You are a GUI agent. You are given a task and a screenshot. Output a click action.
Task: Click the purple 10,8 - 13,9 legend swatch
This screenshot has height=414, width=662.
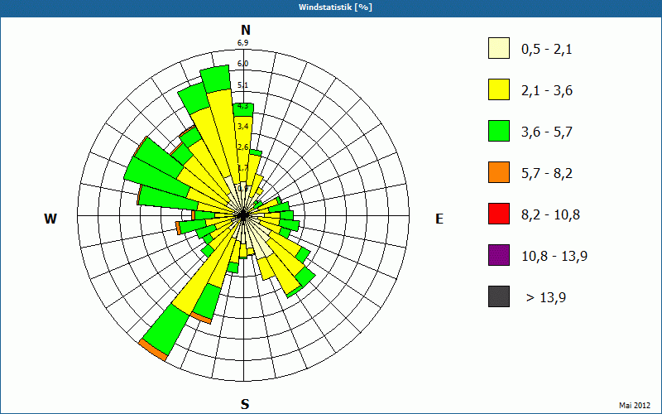(499, 255)
